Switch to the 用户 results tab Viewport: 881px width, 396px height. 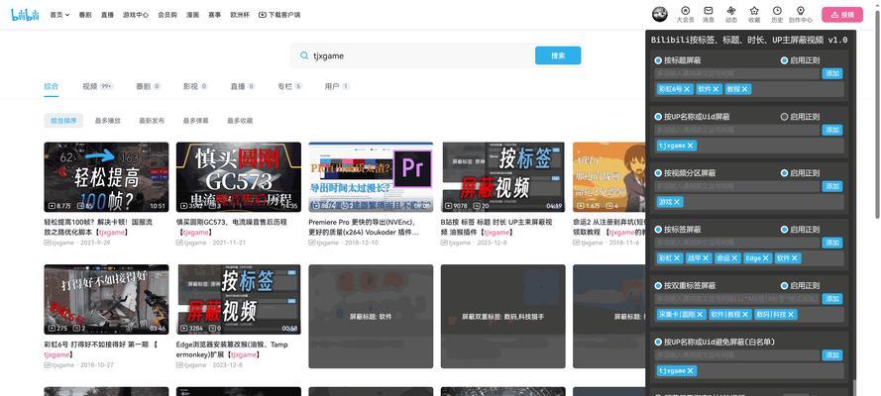coord(337,86)
